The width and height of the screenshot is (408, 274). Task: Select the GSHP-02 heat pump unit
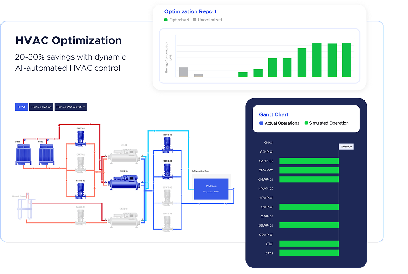pyautogui.click(x=125, y=183)
